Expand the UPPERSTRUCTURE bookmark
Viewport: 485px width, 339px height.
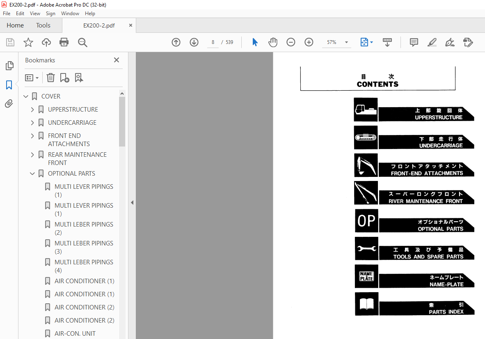32,110
